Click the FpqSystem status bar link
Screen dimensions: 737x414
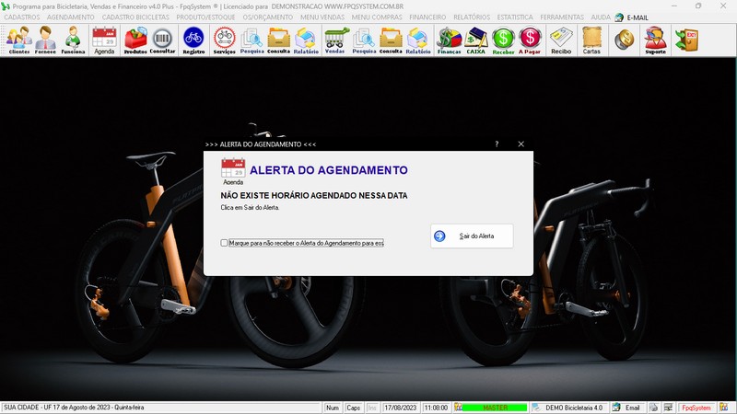click(x=696, y=408)
